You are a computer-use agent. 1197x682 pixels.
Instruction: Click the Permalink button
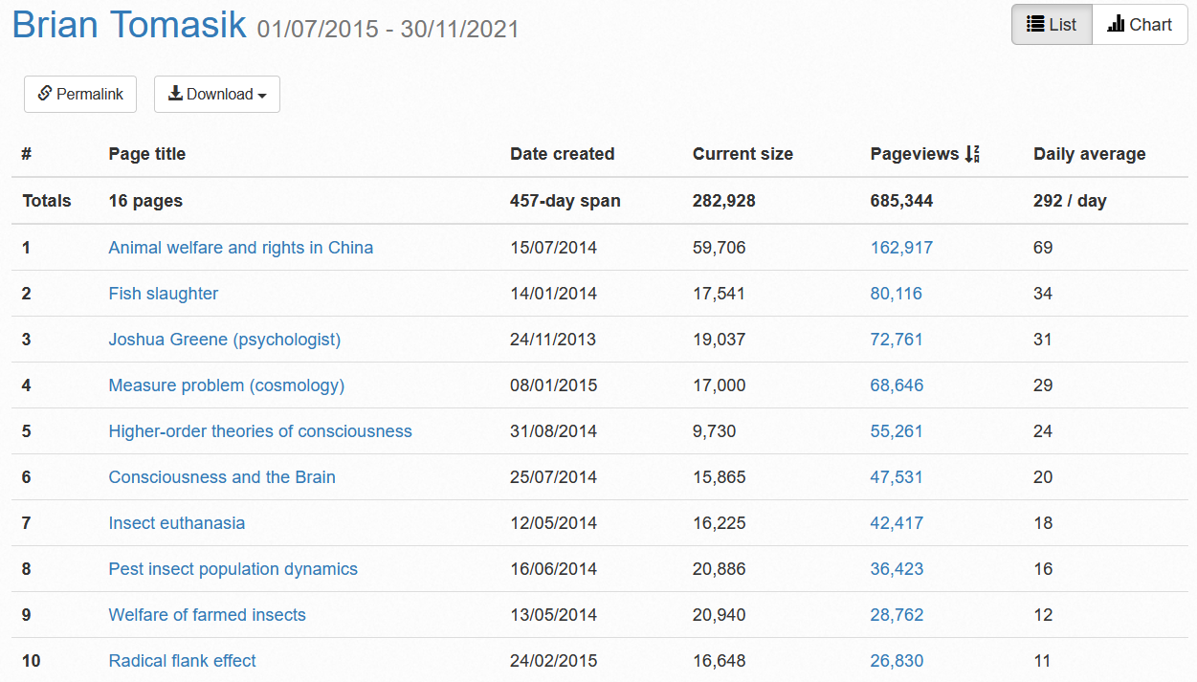(80, 94)
